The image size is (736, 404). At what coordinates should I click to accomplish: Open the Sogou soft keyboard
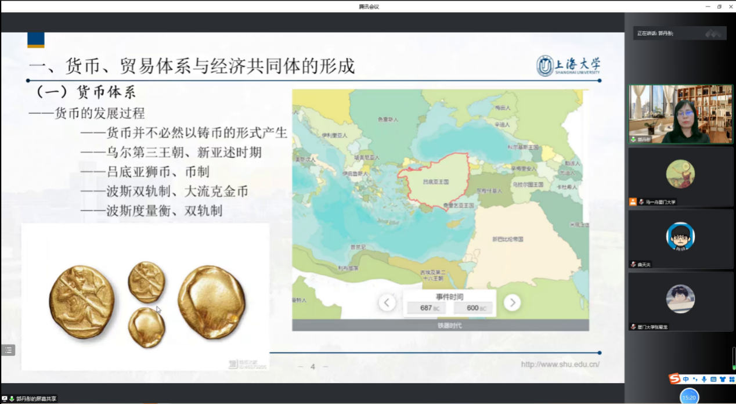click(x=713, y=379)
